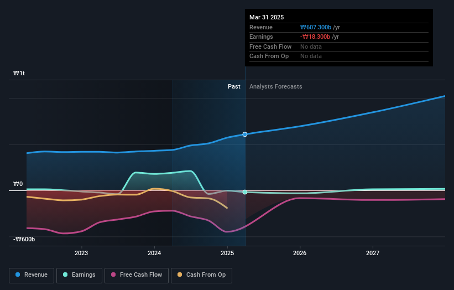Viewport: 454px width, 290px height.
Task: Click the Earnings tooltip row label
Action: point(261,37)
